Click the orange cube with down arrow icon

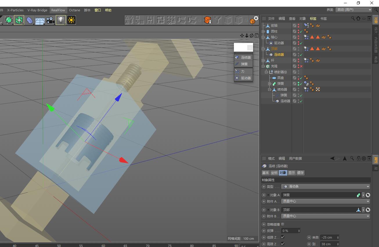coord(207,20)
